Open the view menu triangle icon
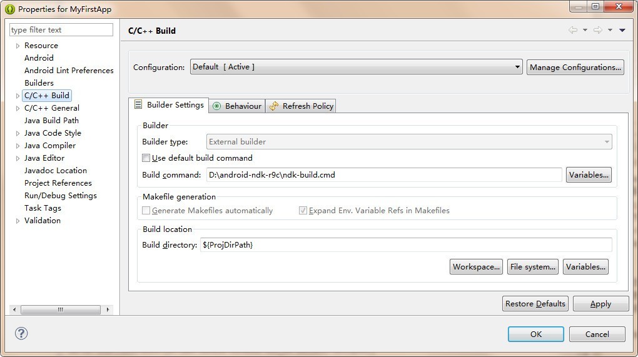The width and height of the screenshot is (638, 357). coord(622,30)
